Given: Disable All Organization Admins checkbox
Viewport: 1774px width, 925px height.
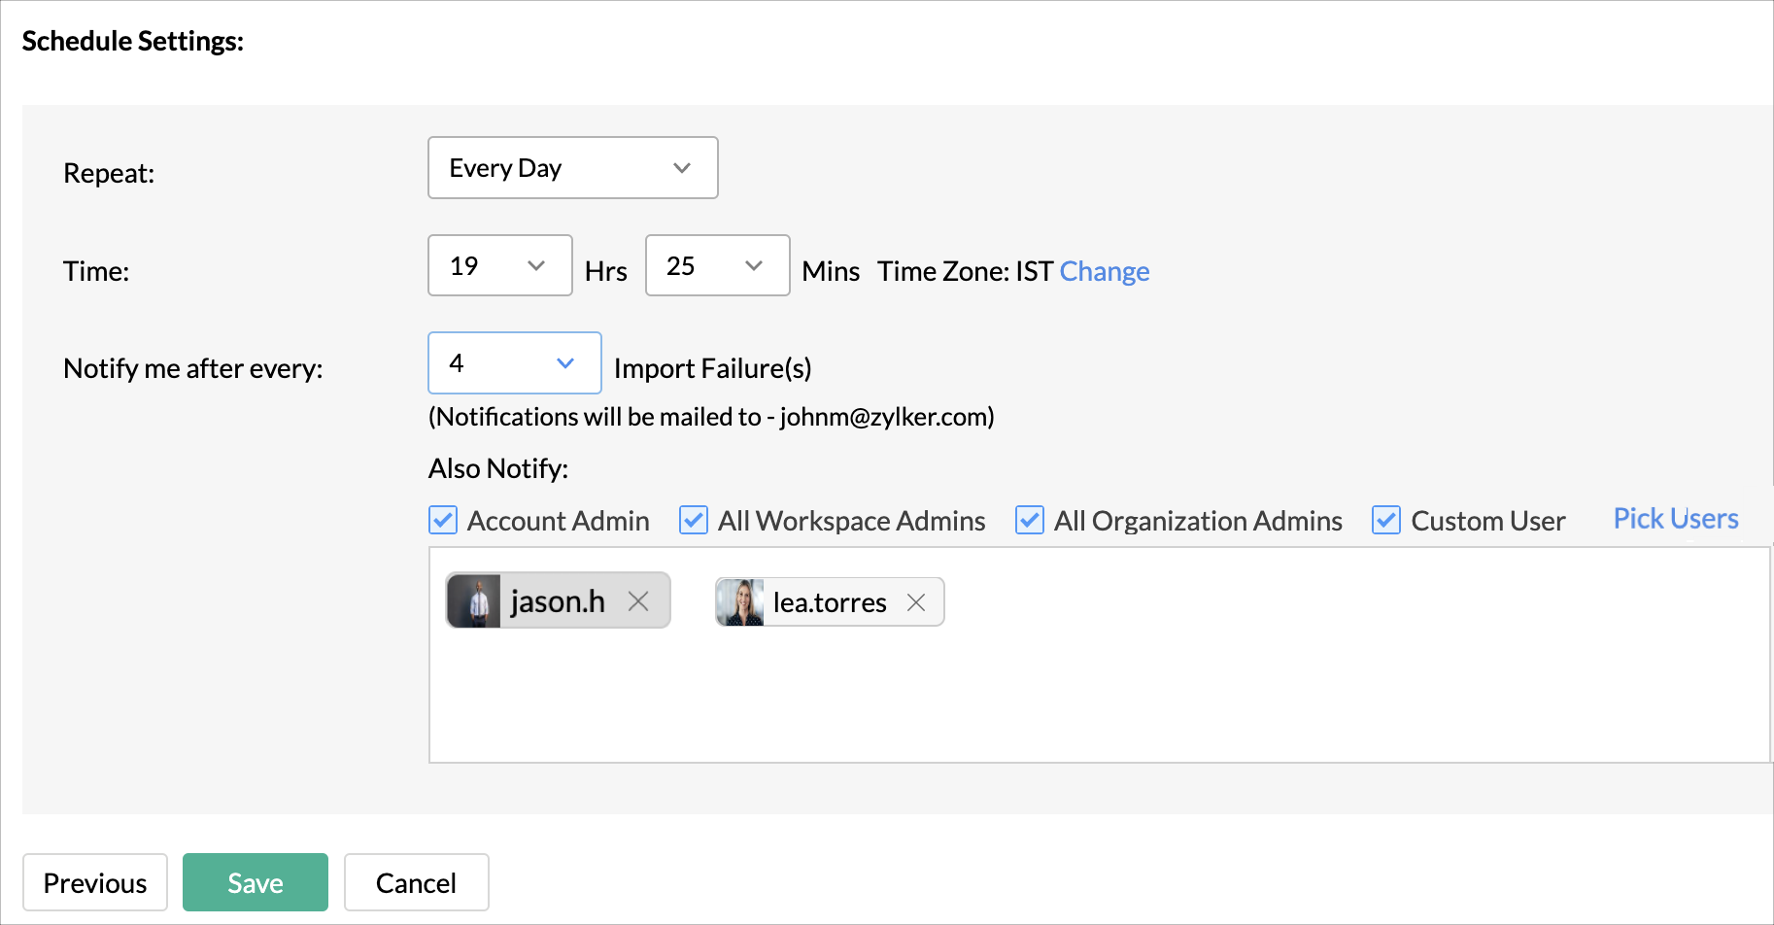Looking at the screenshot, I should pos(1030,521).
